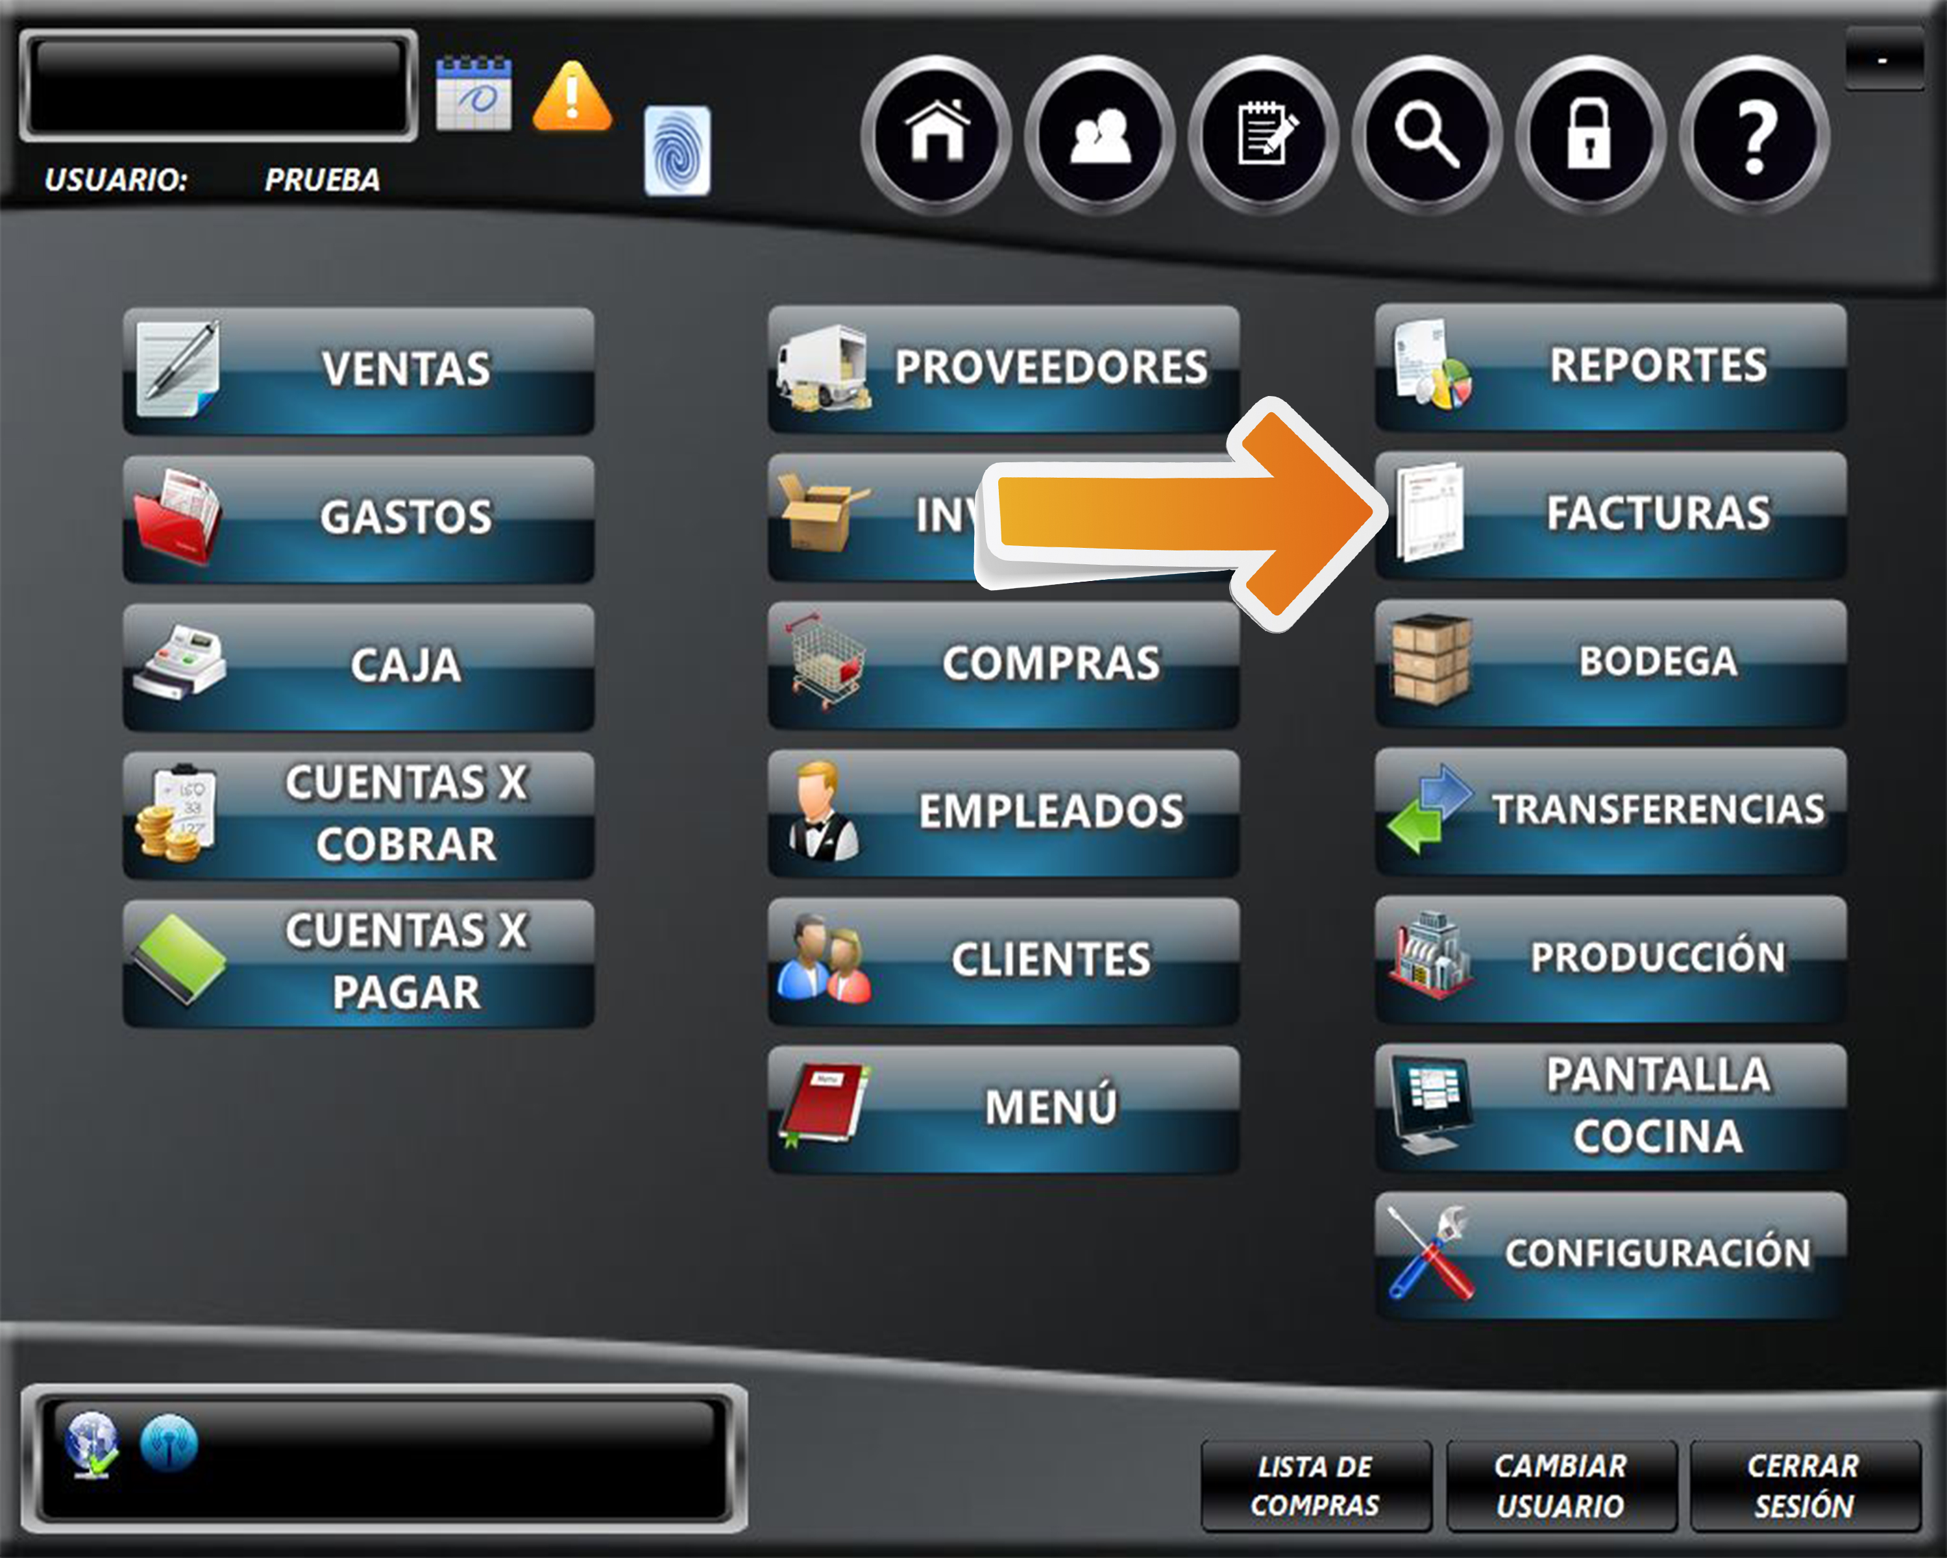Viewport: 1947px width, 1558px height.
Task: Click the USUARIO: label
Action: [x=116, y=180]
